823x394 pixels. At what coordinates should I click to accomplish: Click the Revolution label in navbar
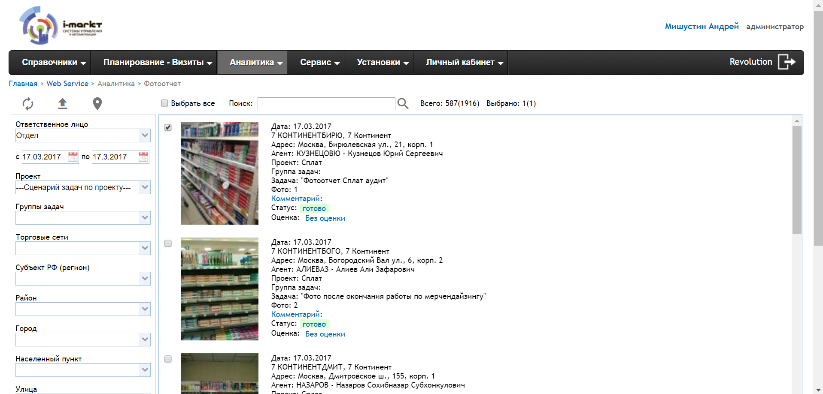(751, 62)
